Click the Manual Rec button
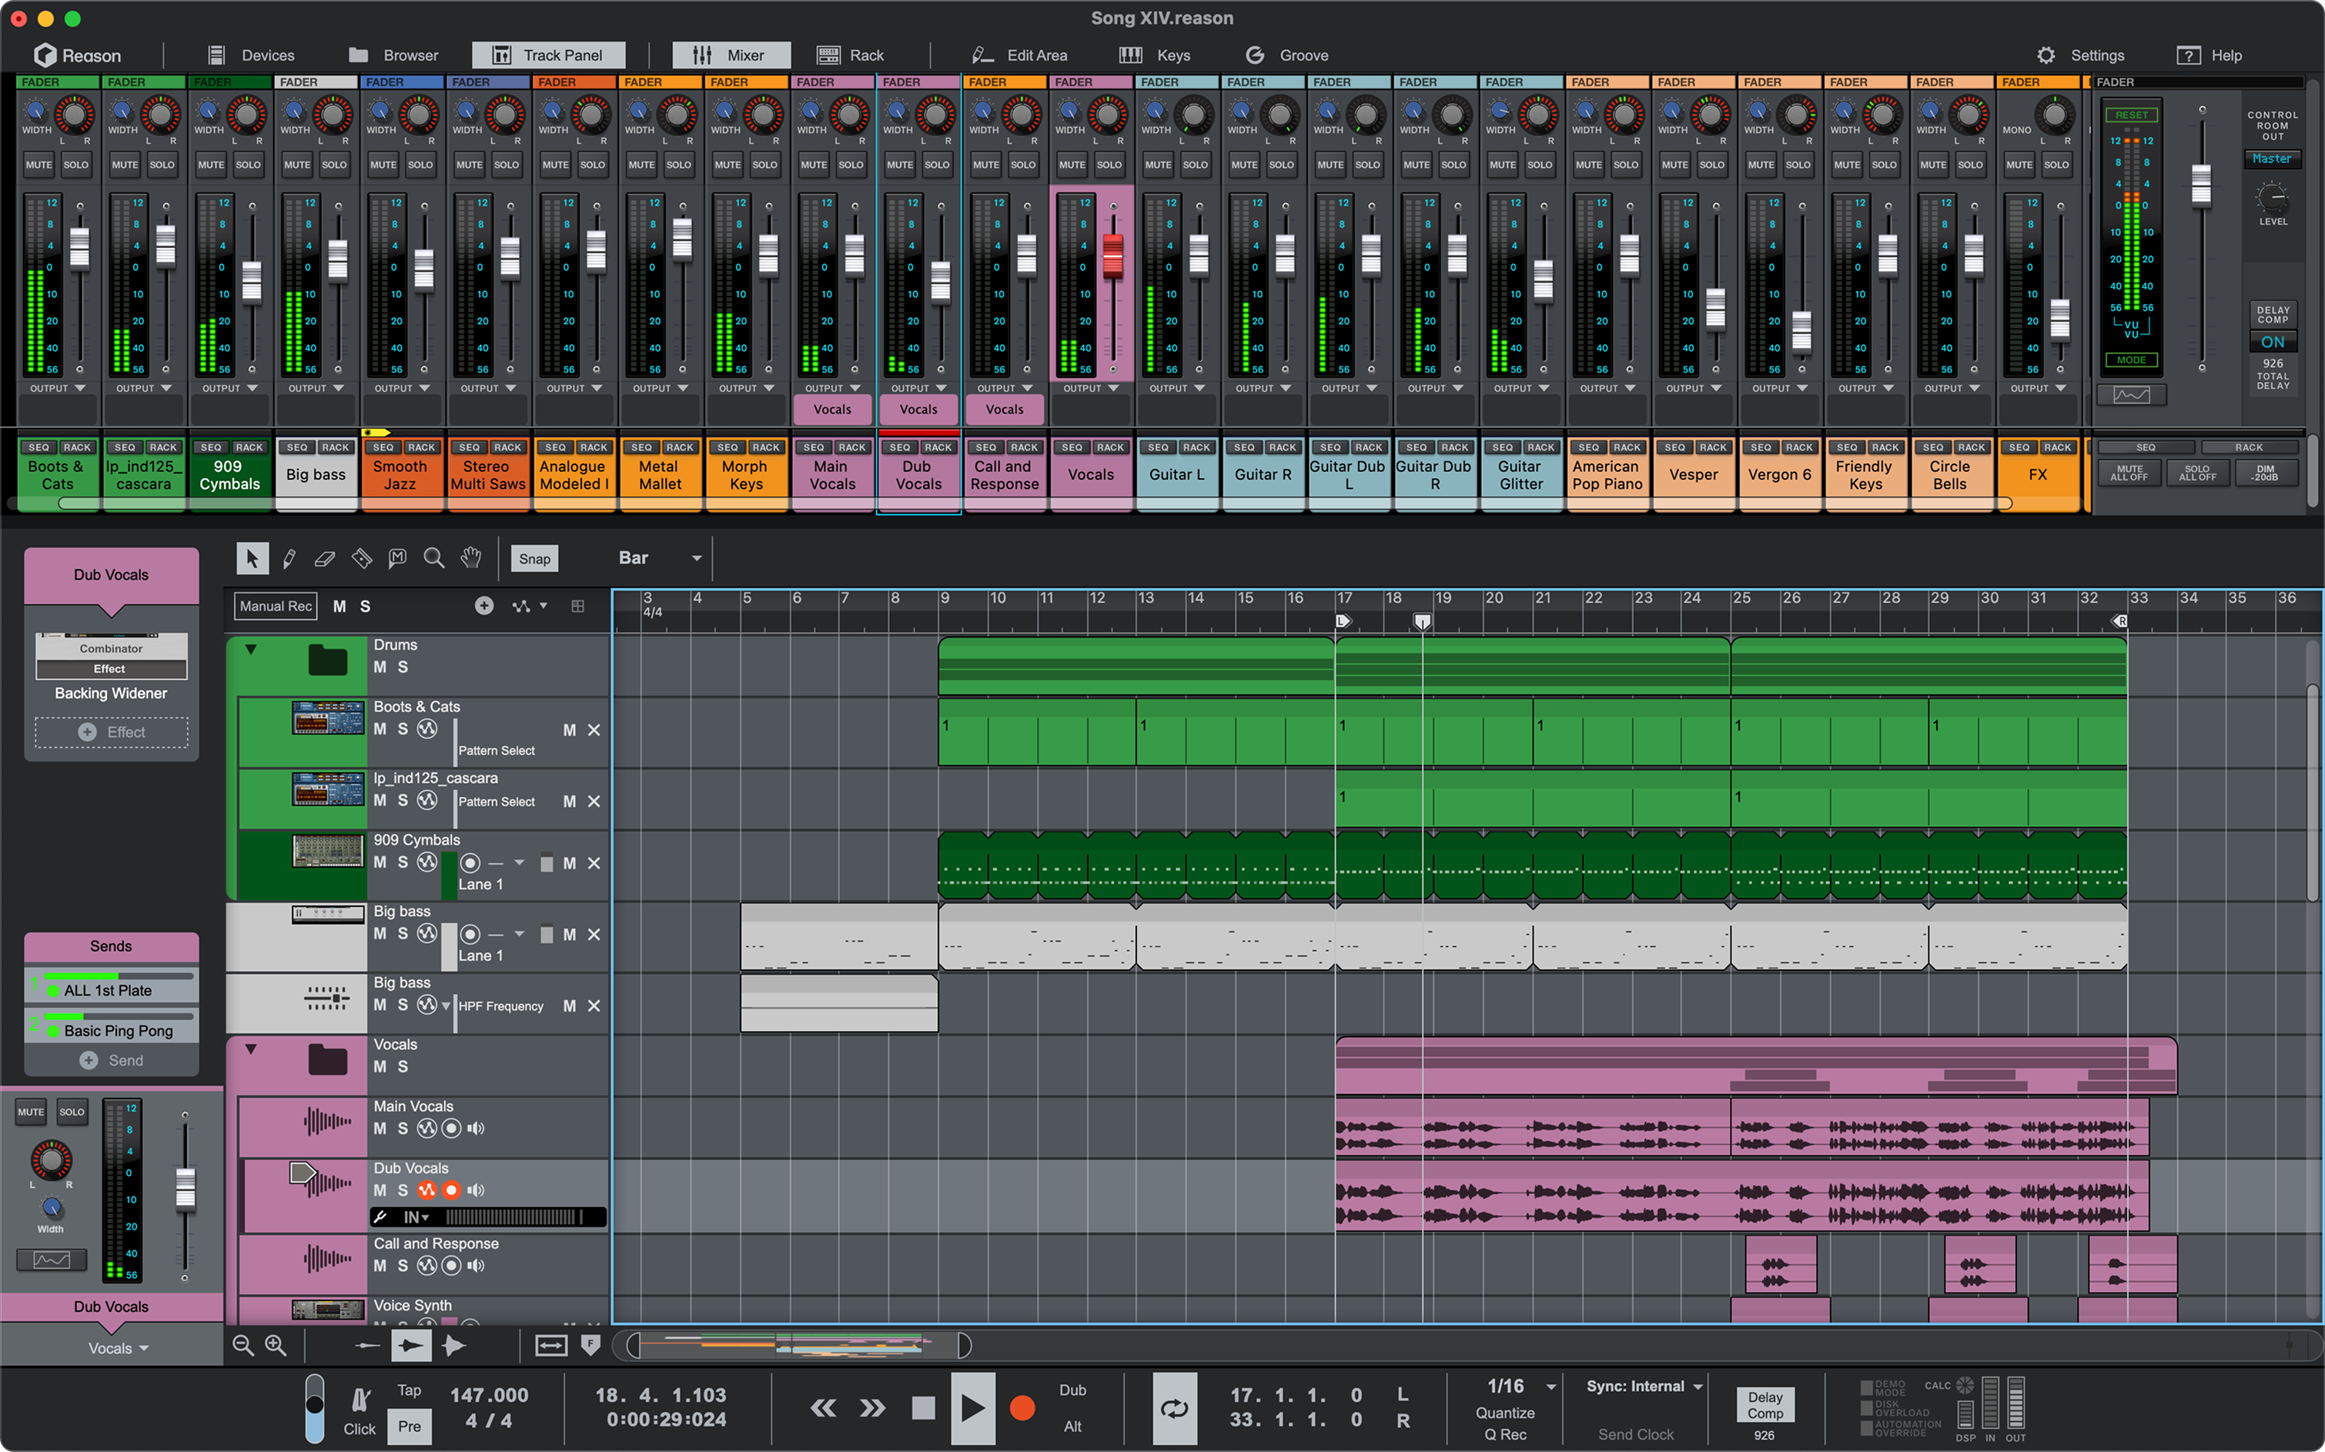The width and height of the screenshot is (2325, 1452). (276, 606)
